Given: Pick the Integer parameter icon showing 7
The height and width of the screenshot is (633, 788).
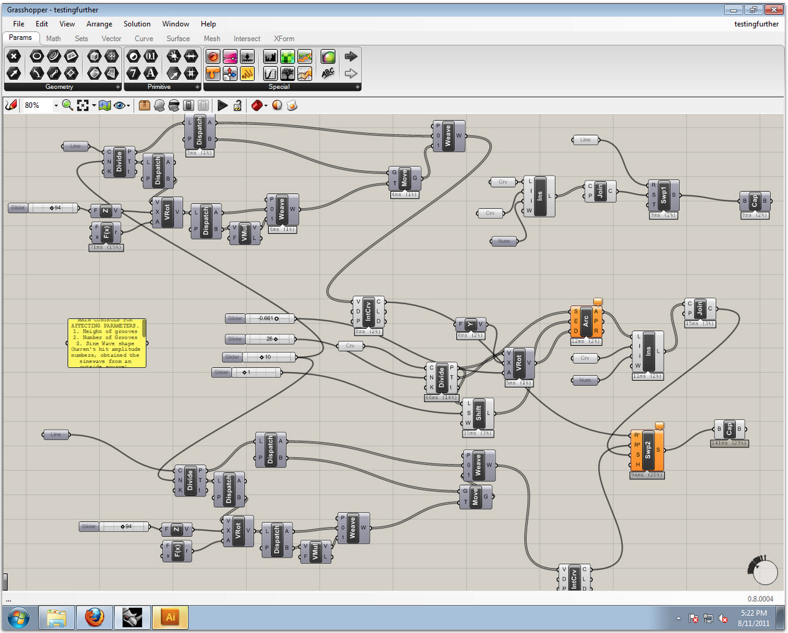Looking at the screenshot, I should [134, 73].
